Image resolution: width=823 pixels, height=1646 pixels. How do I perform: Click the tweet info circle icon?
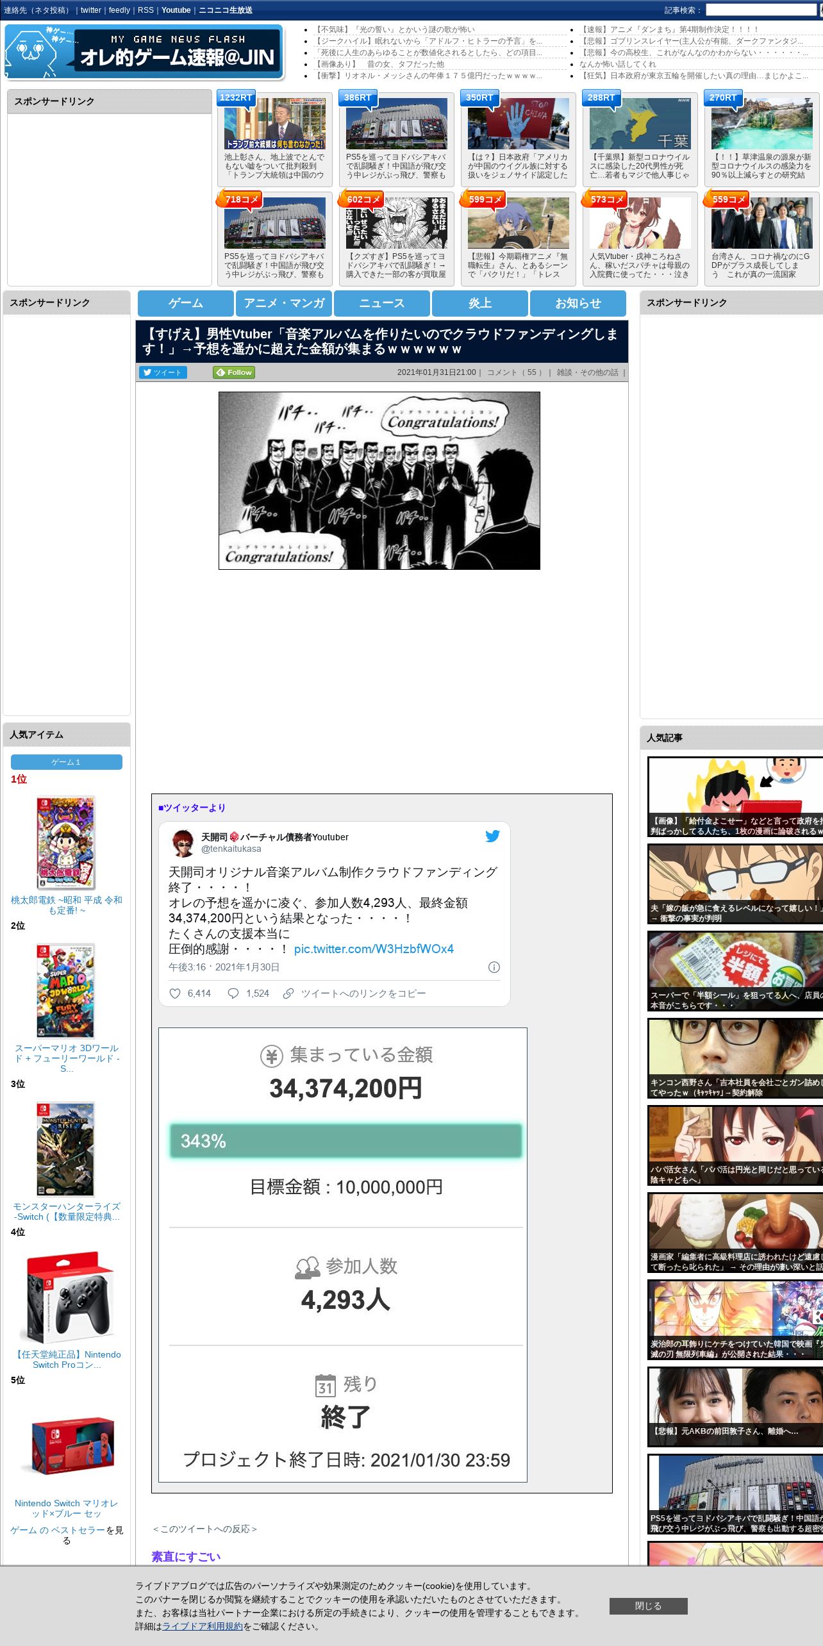click(x=494, y=967)
